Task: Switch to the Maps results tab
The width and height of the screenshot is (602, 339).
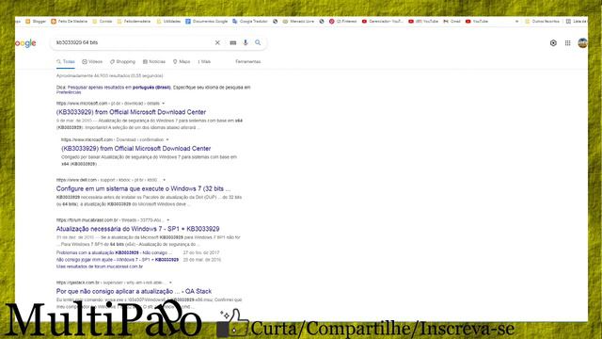Action: (x=182, y=62)
